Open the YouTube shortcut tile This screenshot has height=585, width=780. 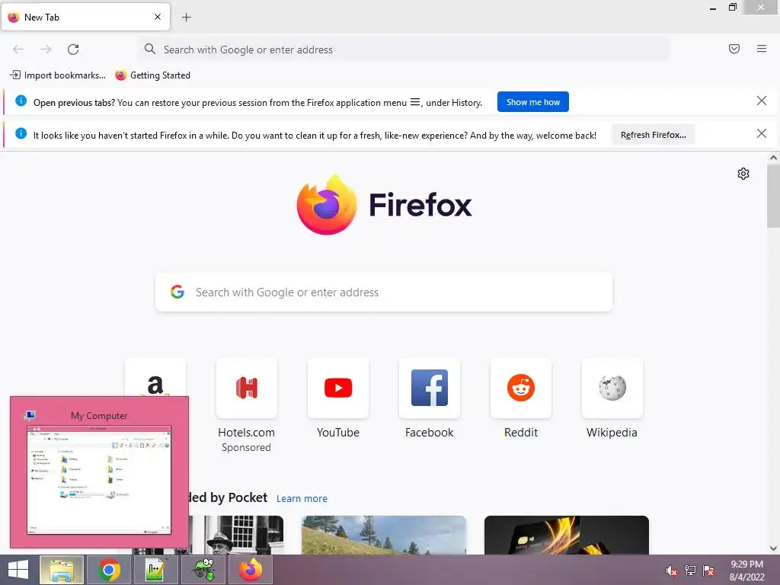[338, 388]
